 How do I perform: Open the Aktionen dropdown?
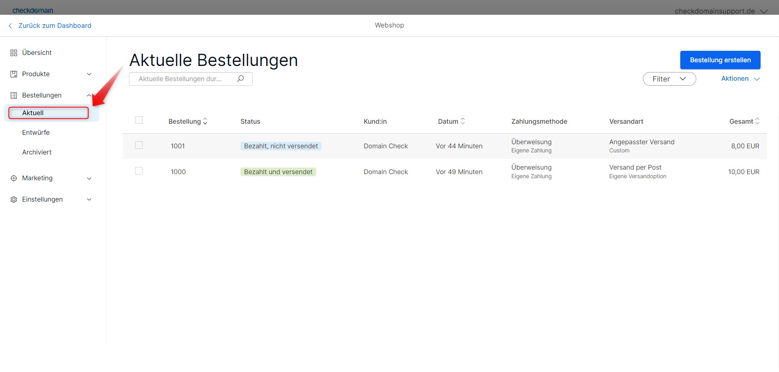[x=740, y=78]
